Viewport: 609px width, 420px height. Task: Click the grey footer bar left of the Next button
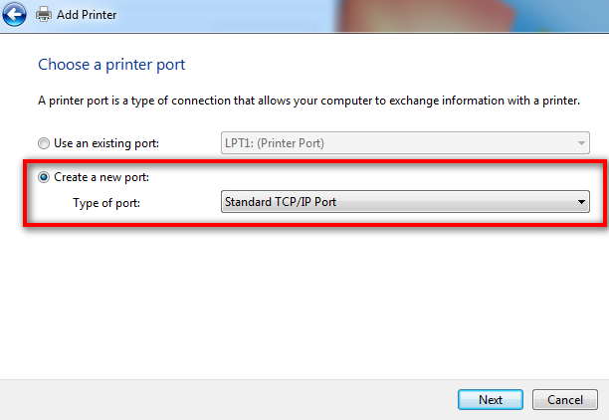(229, 400)
